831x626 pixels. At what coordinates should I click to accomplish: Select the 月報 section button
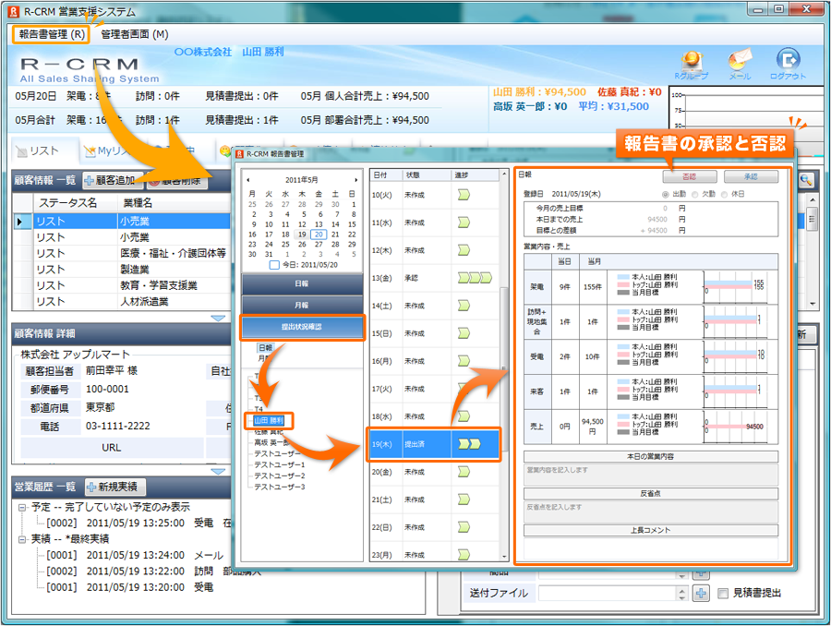coord(302,306)
